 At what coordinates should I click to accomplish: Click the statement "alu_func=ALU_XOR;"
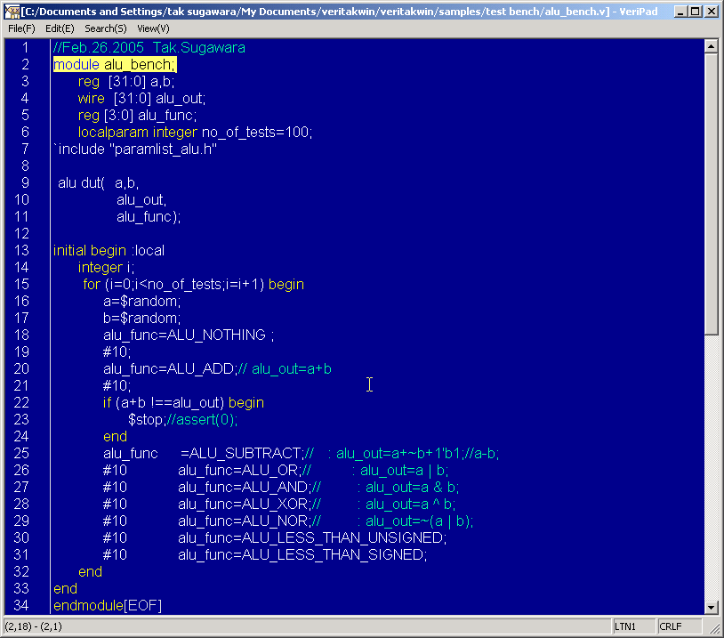click(x=245, y=504)
